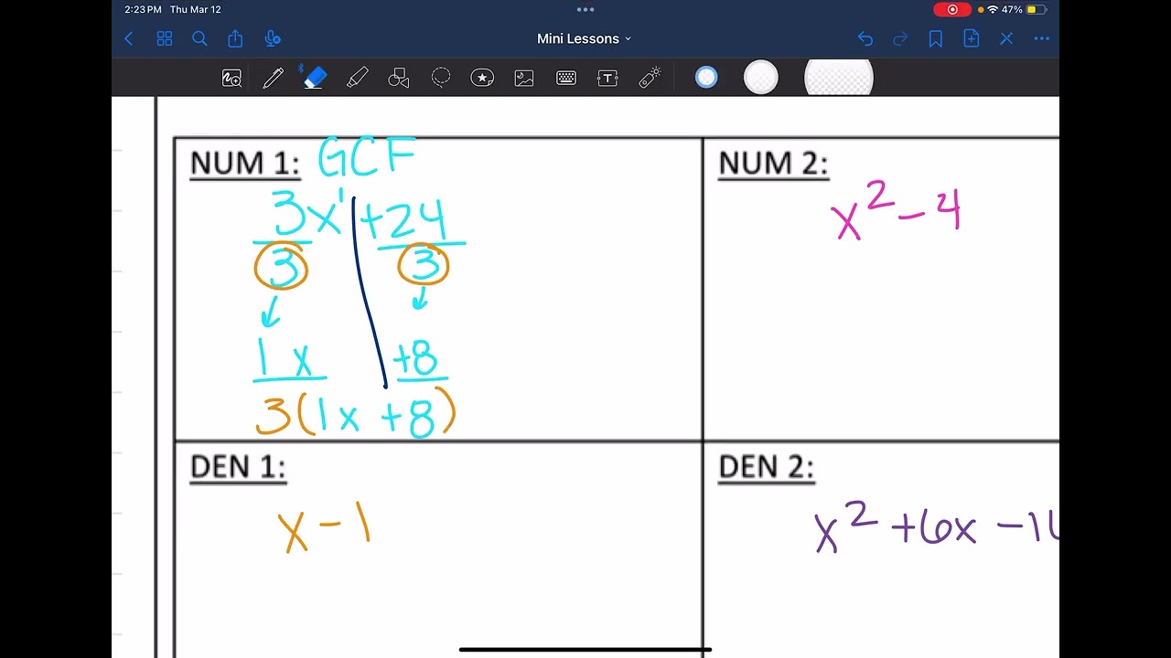Open the search magnifier
1171x658 pixels.
click(x=199, y=38)
